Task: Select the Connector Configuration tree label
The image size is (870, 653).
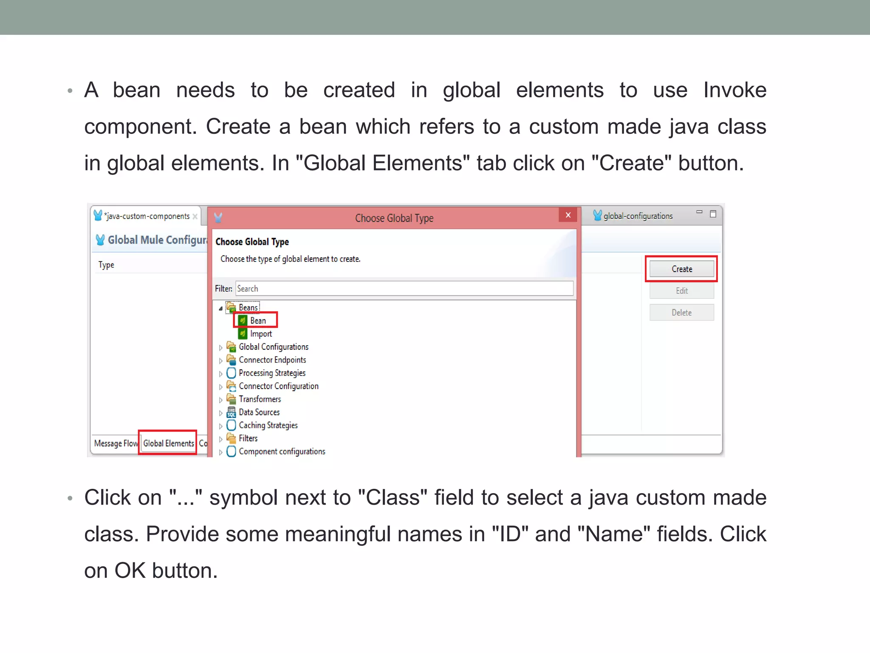Action: click(279, 386)
